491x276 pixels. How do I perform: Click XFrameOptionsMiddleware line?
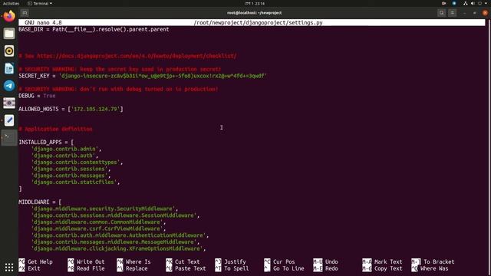[x=118, y=248]
